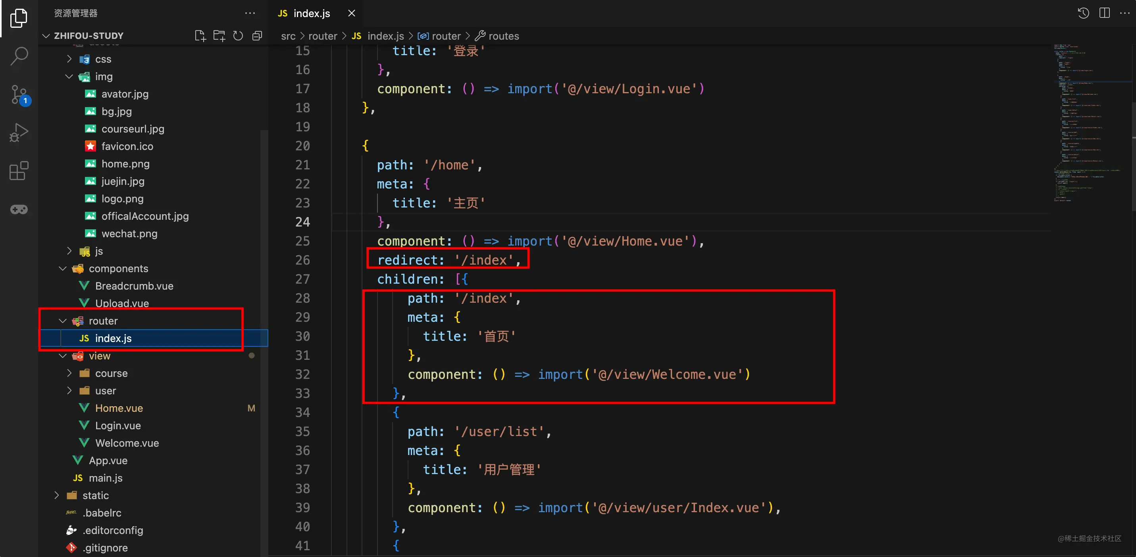Collapse the ZHIFOU-STUDY project root
This screenshot has width=1136, height=557.
tap(46, 36)
